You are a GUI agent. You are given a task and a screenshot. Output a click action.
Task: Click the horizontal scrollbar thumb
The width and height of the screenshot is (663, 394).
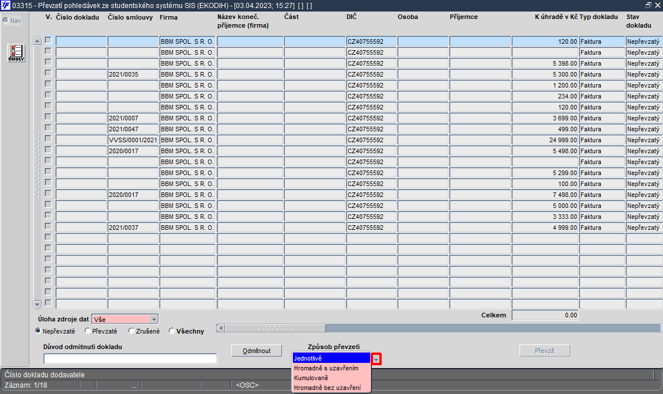click(275, 328)
